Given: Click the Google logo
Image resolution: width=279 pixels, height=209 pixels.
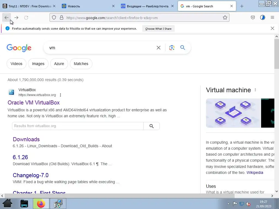Looking at the screenshot, I should point(19,48).
